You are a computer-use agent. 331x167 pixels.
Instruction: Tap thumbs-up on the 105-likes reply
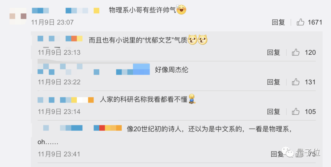296,112
